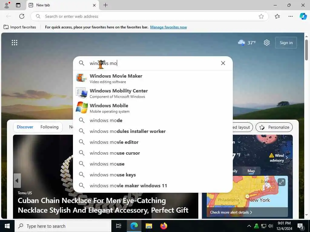Open the Edge profile icon

[x=7, y=5]
